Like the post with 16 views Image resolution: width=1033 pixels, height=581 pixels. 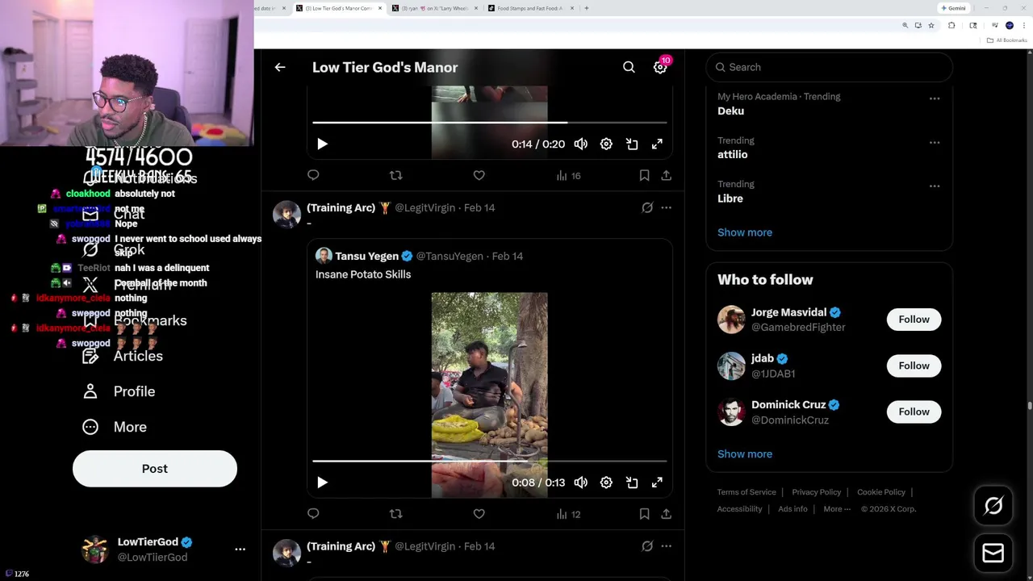click(479, 175)
